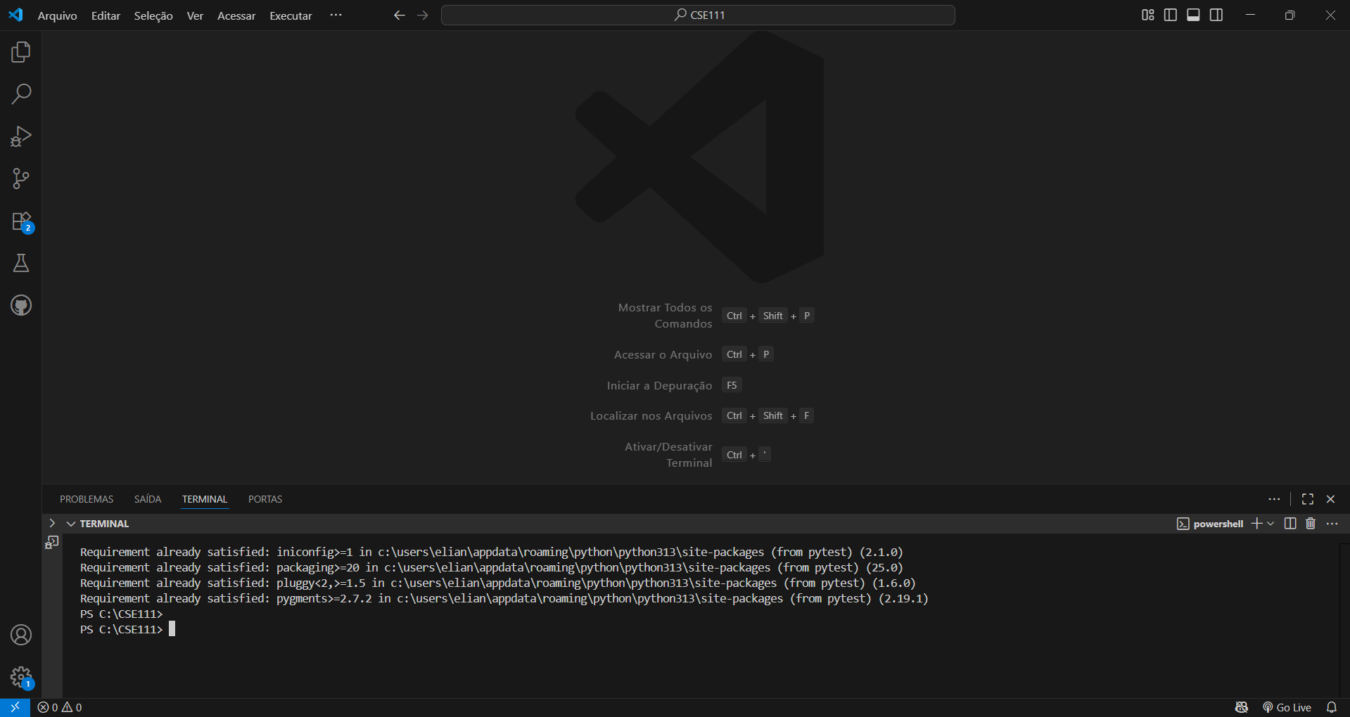Click the CSE111 command center search box
Screen dimensions: 1350x717
(698, 15)
